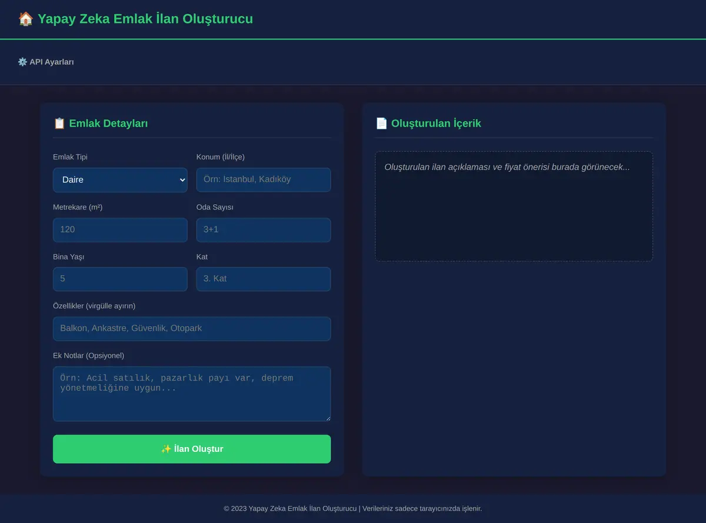The image size is (706, 523).
Task: Expand the API Ayarları section
Action: 46,62
